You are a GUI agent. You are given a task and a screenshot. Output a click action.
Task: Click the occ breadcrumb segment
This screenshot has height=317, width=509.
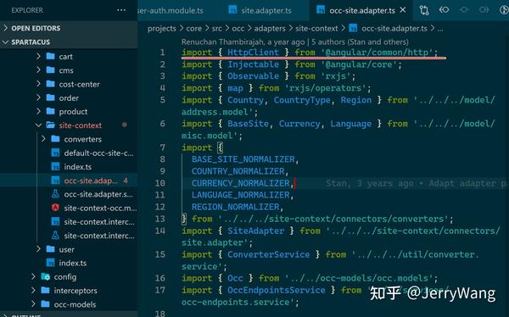[x=238, y=29]
